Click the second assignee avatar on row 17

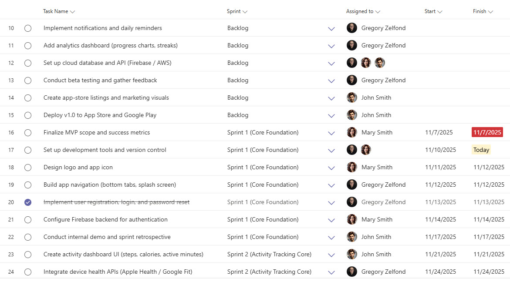[x=366, y=150]
